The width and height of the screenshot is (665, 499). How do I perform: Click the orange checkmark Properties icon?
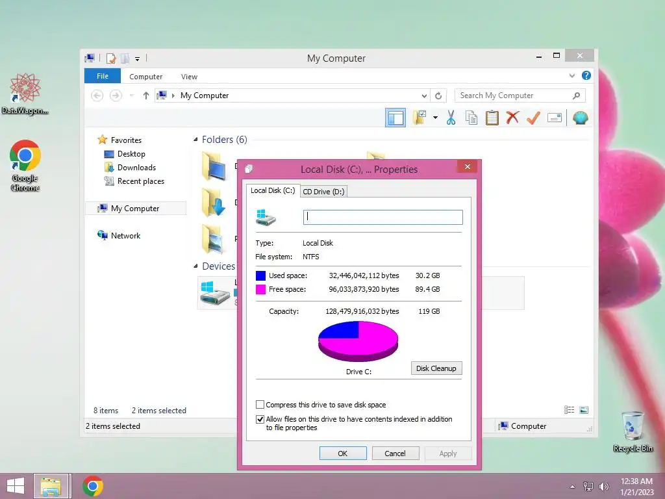point(533,118)
